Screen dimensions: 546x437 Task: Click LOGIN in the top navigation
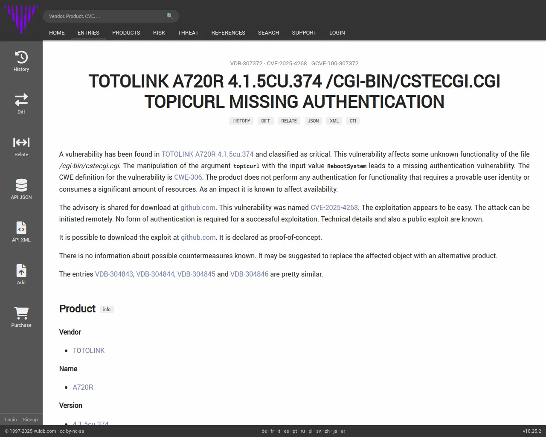[337, 33]
